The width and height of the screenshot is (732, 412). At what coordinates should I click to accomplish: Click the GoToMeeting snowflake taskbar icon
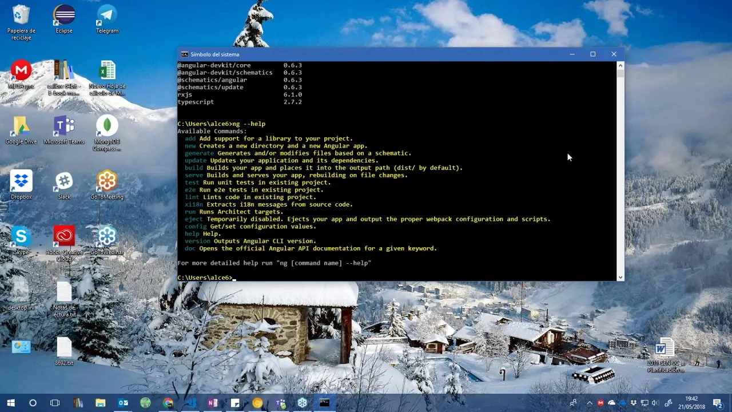302,403
